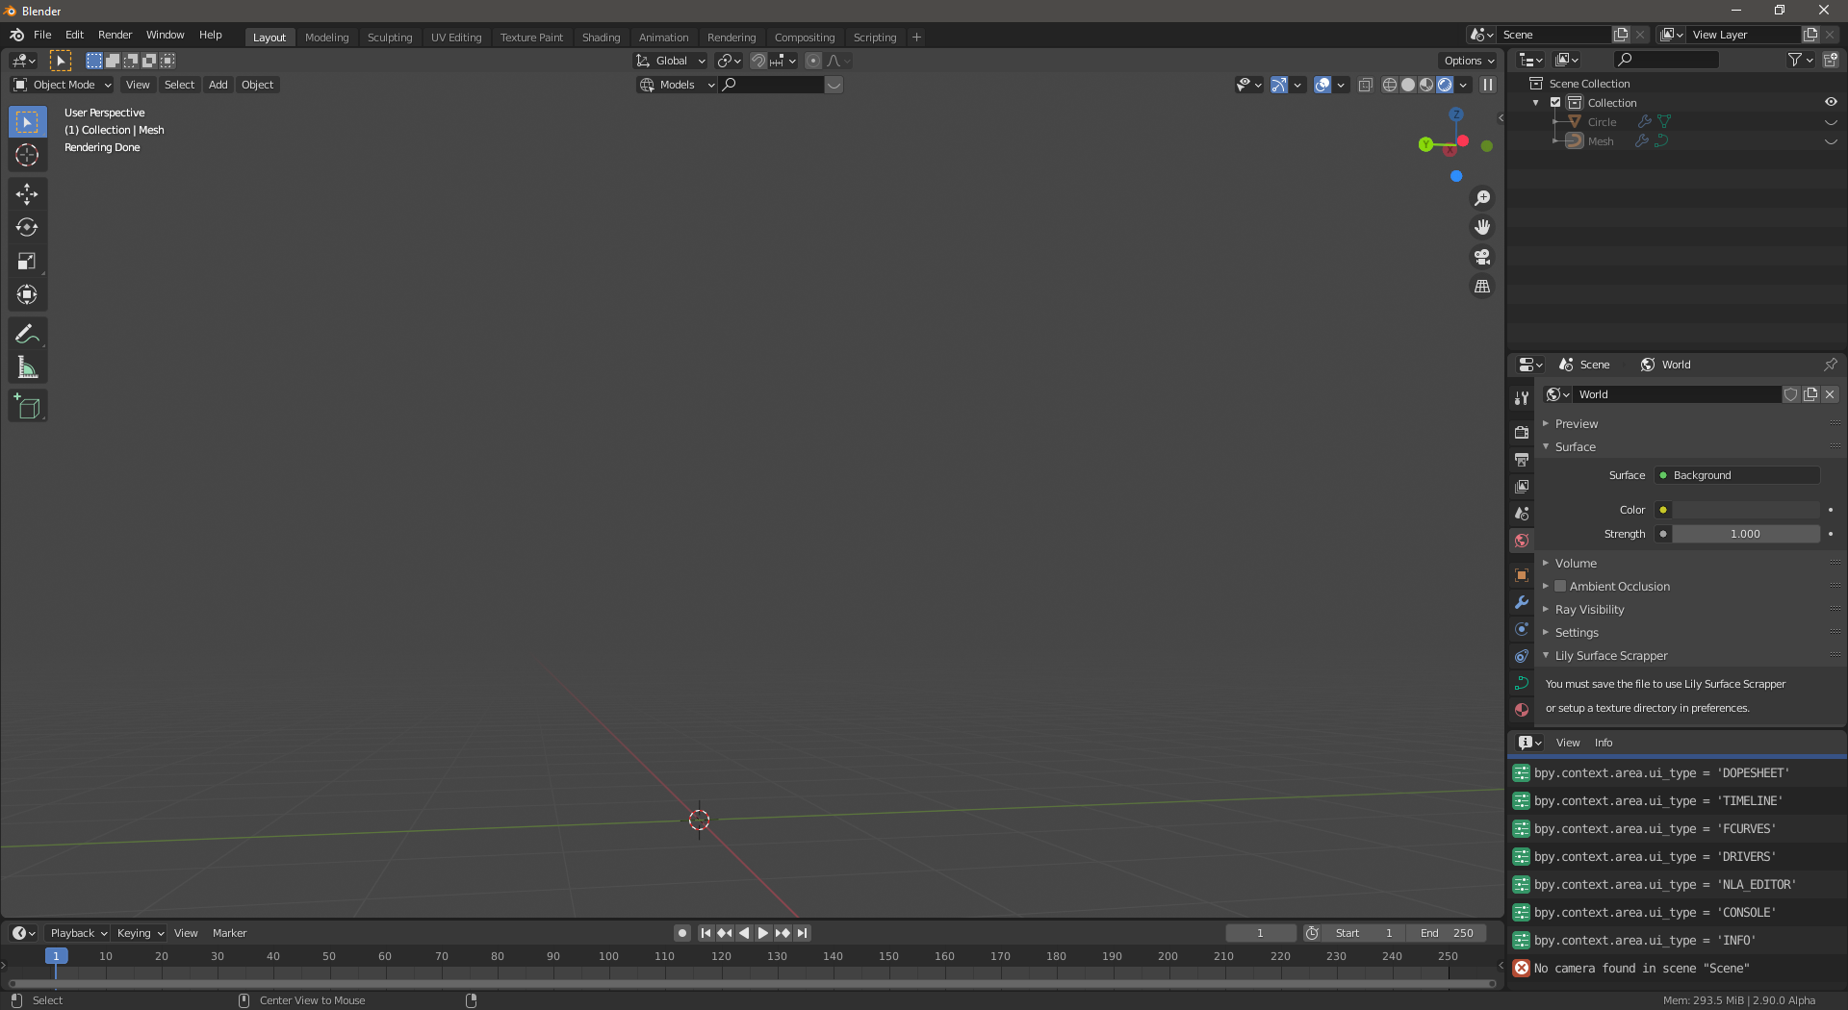1848x1010 pixels.
Task: Click the Toggle camera view icon
Action: pos(1482,257)
